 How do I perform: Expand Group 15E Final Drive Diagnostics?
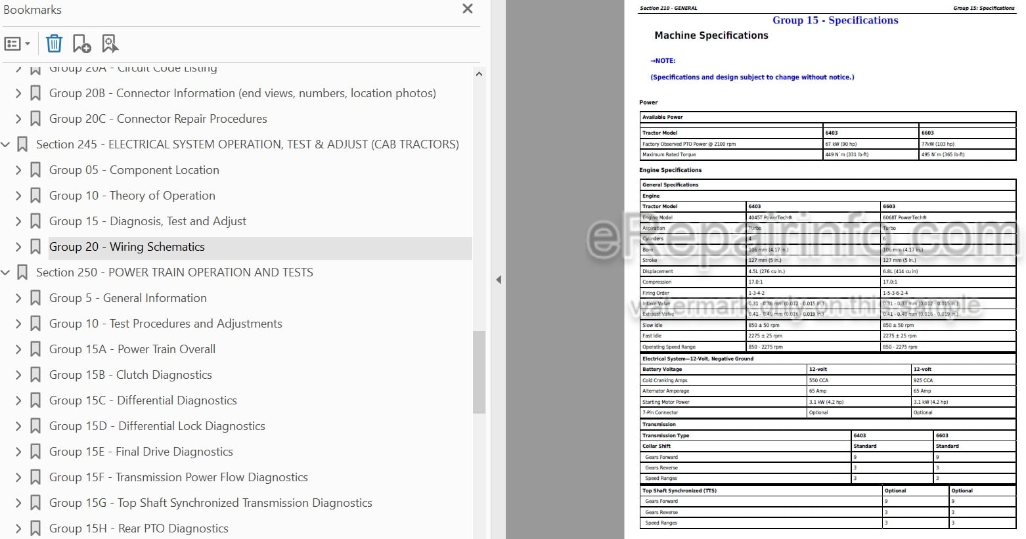pyautogui.click(x=18, y=452)
